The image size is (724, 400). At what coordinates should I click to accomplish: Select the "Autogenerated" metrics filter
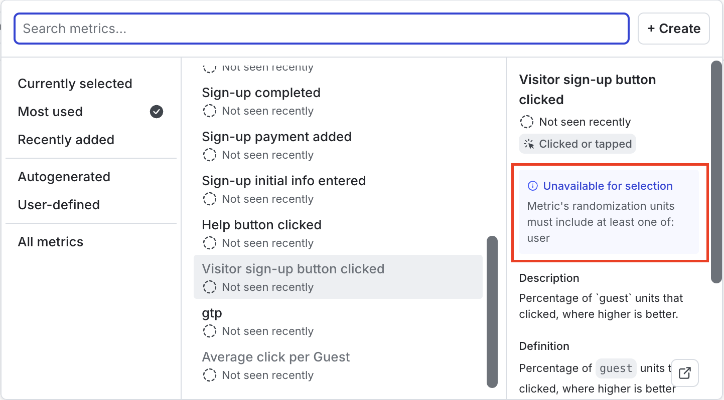pos(64,177)
